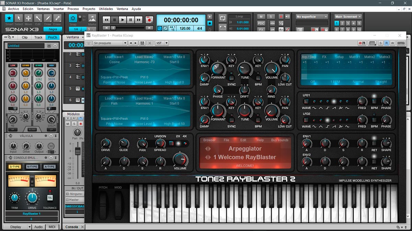The image size is (412, 231).
Task: Switch to screenset 2
Action: coord(343,23)
